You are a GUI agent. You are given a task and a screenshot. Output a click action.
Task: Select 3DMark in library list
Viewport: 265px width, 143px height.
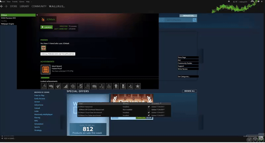tap(18, 15)
